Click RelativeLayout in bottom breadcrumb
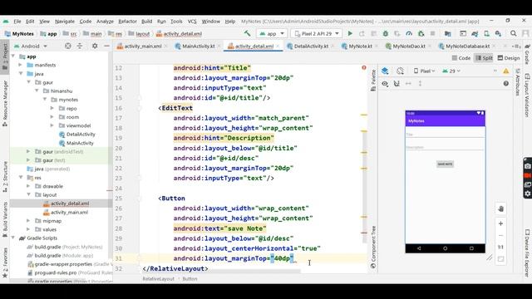Image resolution: width=532 pixels, height=299 pixels. [159, 279]
